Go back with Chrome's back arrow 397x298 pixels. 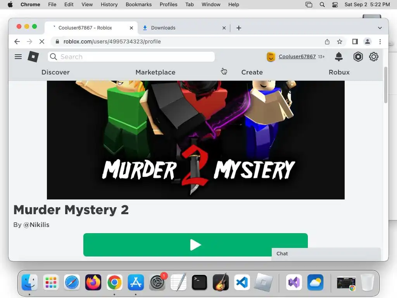17,42
